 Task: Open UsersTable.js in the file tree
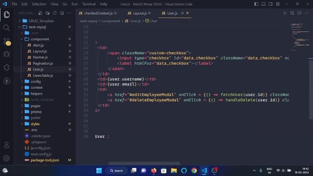pos(43,75)
